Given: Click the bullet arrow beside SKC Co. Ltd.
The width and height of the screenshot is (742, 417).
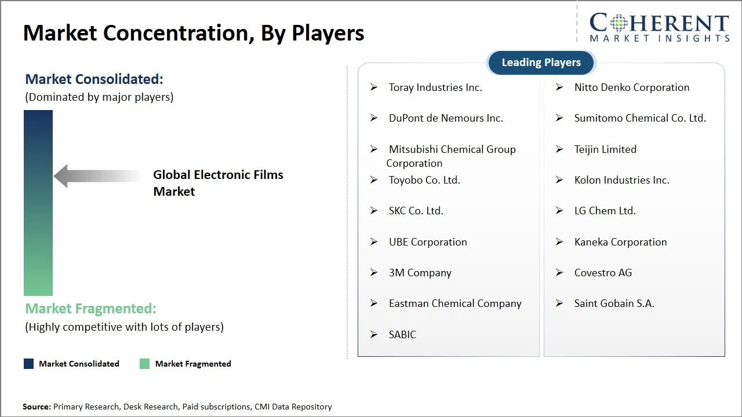Looking at the screenshot, I should click(x=374, y=211).
